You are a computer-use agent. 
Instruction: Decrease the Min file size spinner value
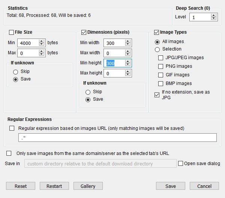(x=42, y=45)
